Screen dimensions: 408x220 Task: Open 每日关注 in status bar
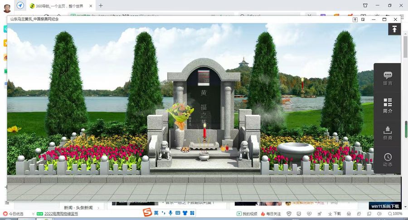pyautogui.click(x=271, y=214)
